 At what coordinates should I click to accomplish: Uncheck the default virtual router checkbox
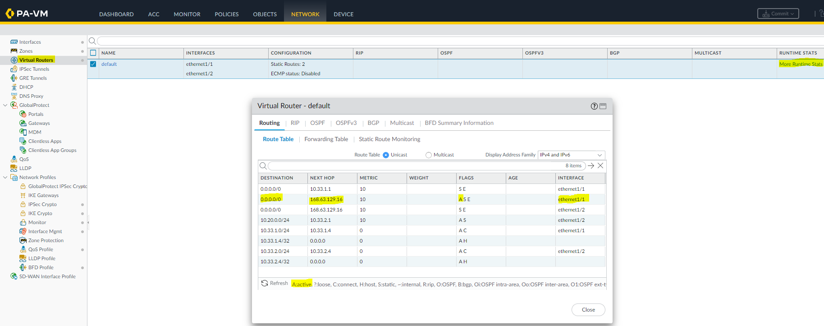coord(93,64)
